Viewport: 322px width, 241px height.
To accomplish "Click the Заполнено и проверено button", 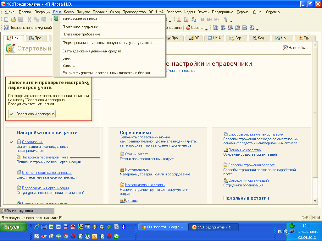I will pos(32,114).
